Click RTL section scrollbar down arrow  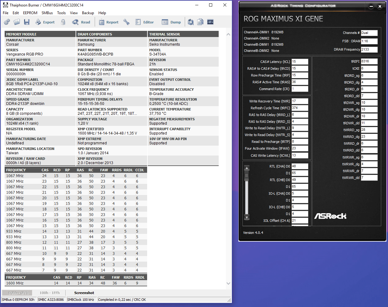247,218
